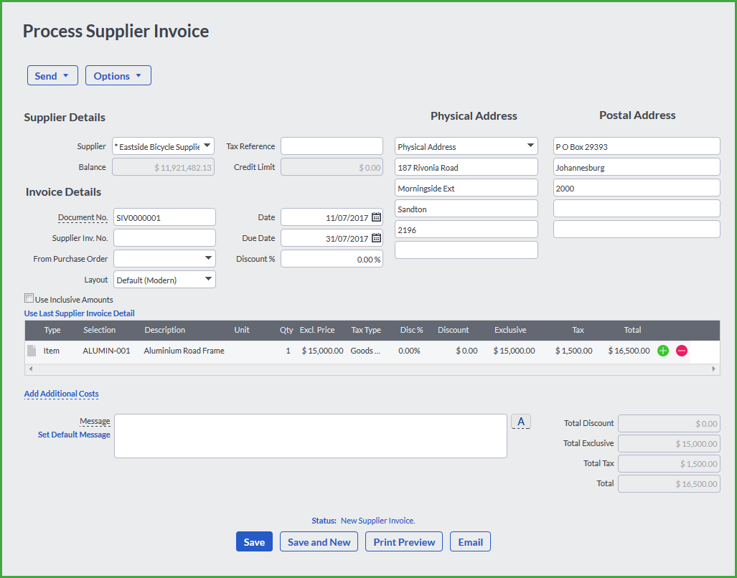Expand the Layout Default (Modern) dropdown
The image size is (737, 578).
(208, 280)
